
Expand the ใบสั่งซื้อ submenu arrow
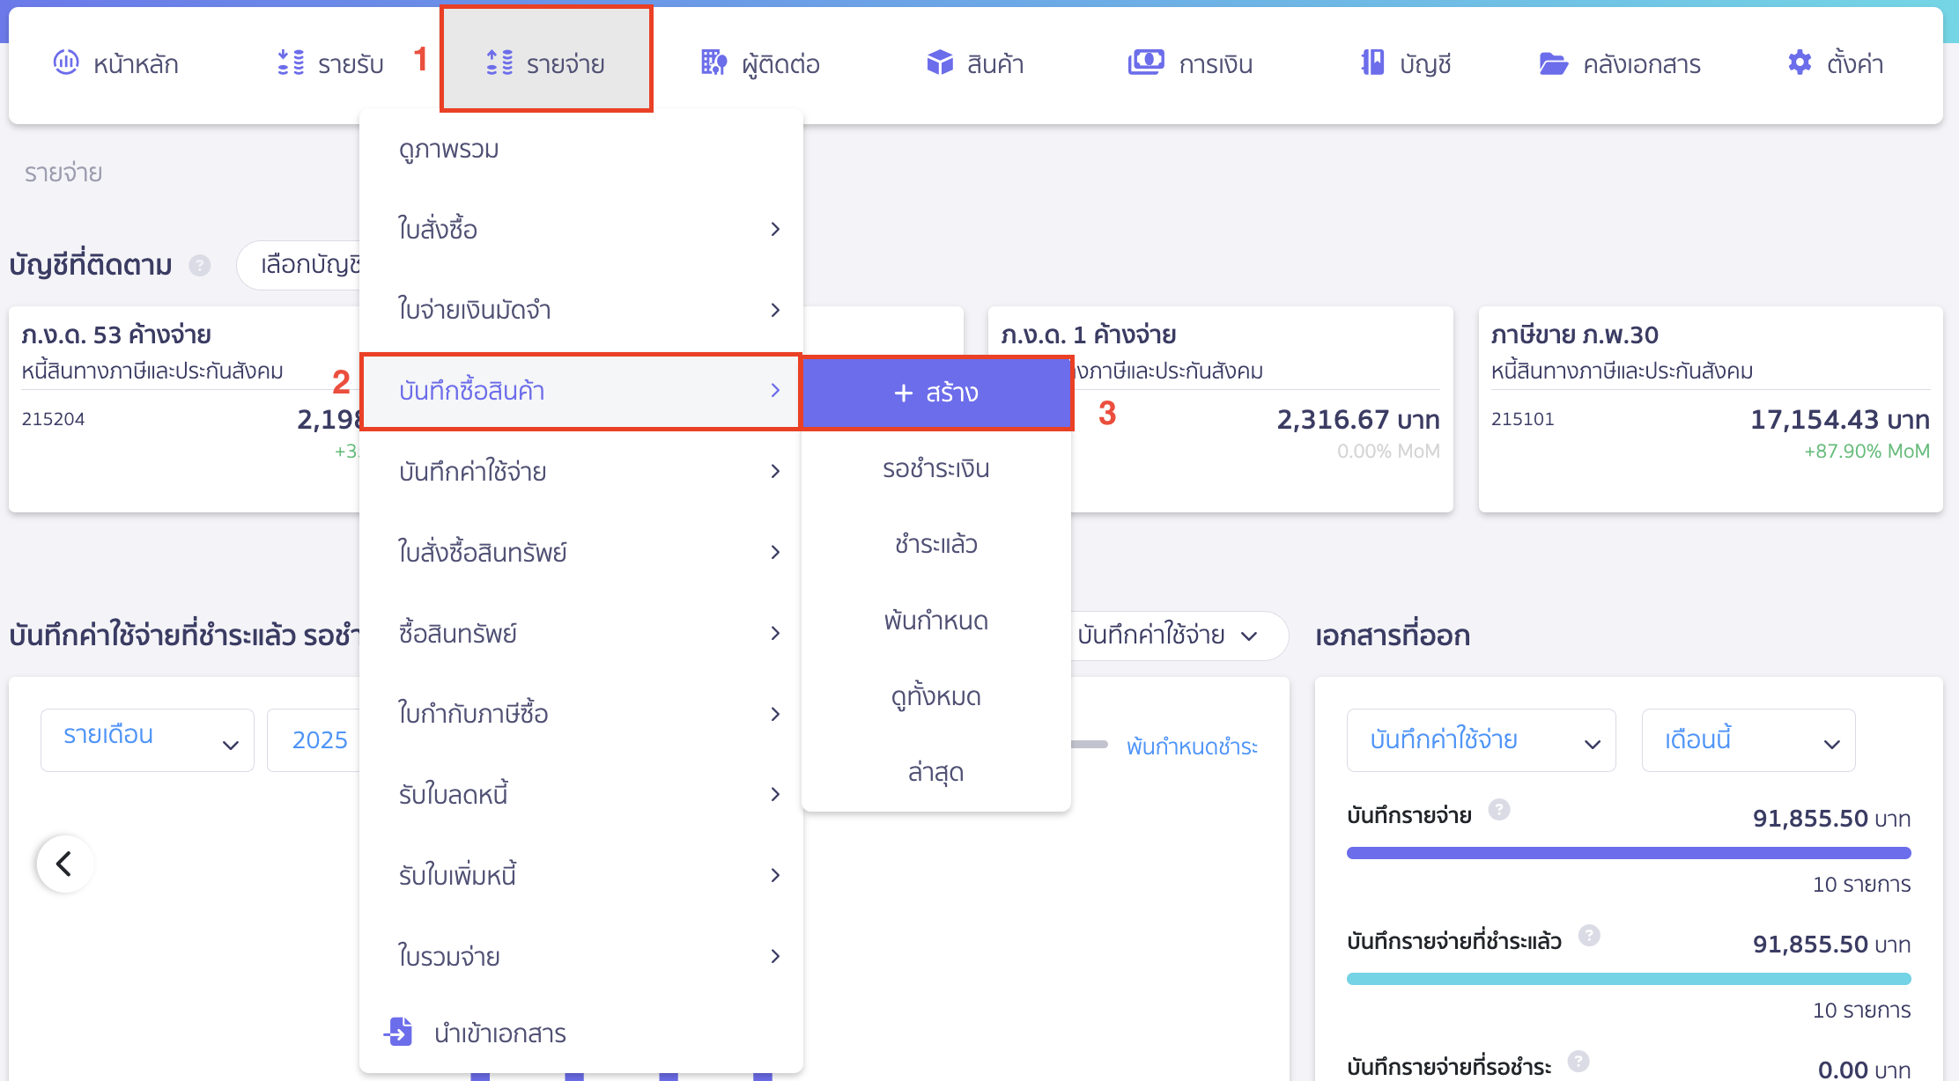[x=775, y=229]
